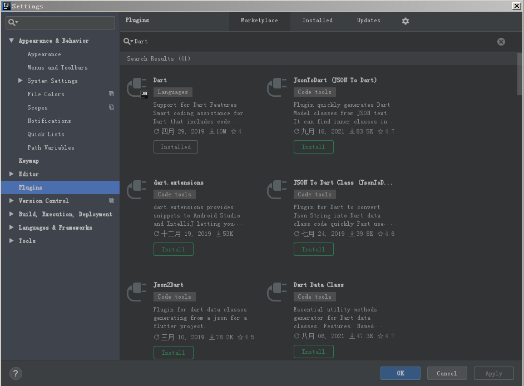Screen dimensions: 524x386
Task: Click the Version Control project-level icon
Action: [112, 201]
